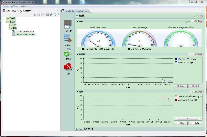
Task: Collapse the memory chart section triangle
Action: pyautogui.click(x=78, y=92)
